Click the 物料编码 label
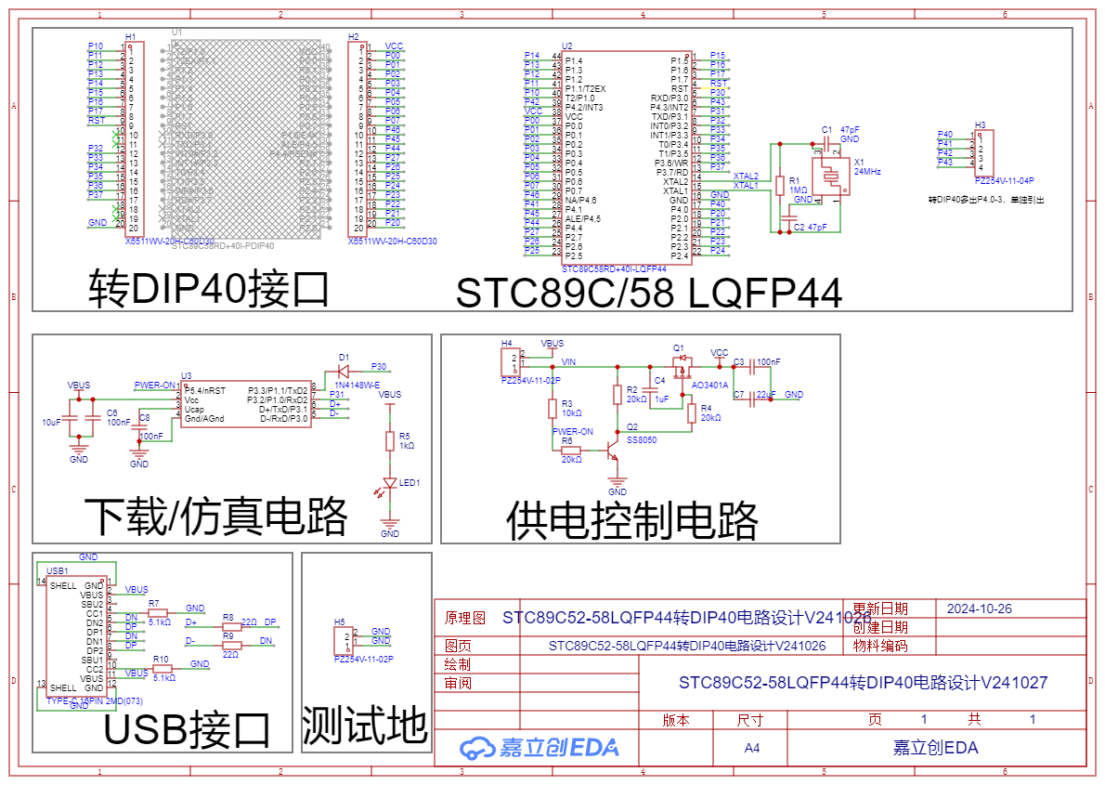 [x=880, y=646]
